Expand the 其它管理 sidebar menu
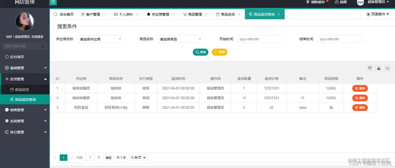 tap(25, 132)
